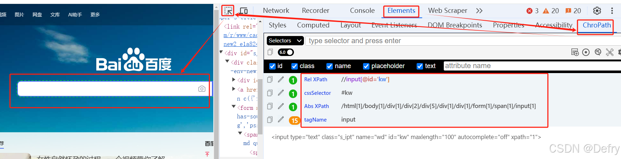Viewport: 621px width, 159px height.
Task: Expand the a hre node
Action: (234, 89)
